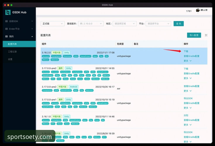Image resolution: width=215 pixels, height=146 pixels.
Task: Open the 地区 region dropdown
Action: click(x=125, y=24)
